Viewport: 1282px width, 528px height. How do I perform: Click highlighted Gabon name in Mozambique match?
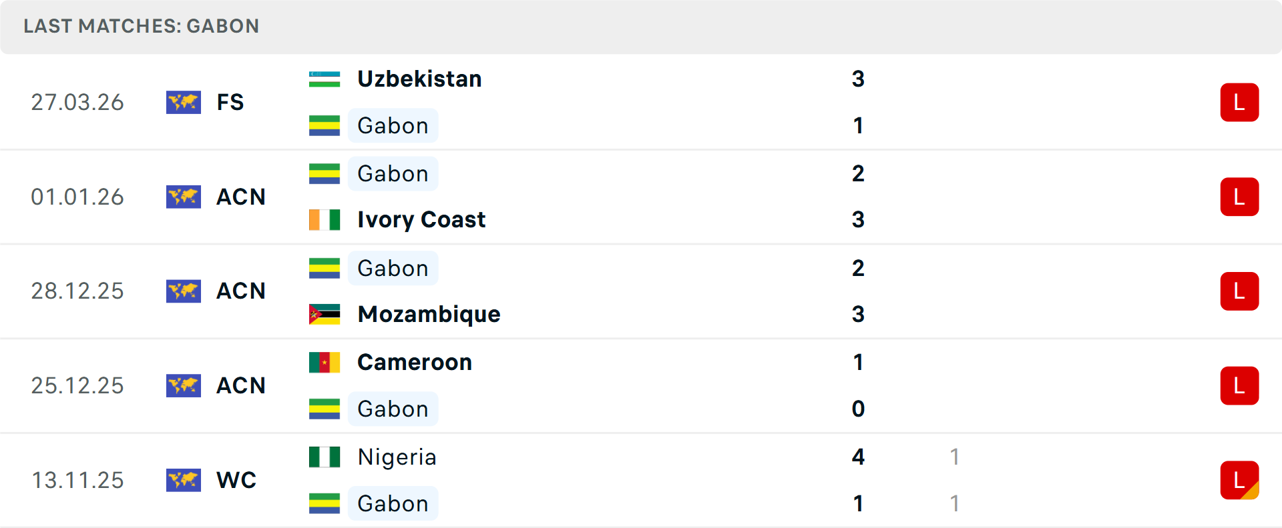click(x=393, y=268)
